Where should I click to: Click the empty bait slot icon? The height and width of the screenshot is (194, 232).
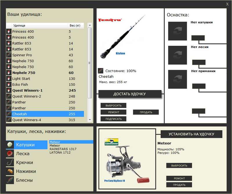[x=177, y=79]
